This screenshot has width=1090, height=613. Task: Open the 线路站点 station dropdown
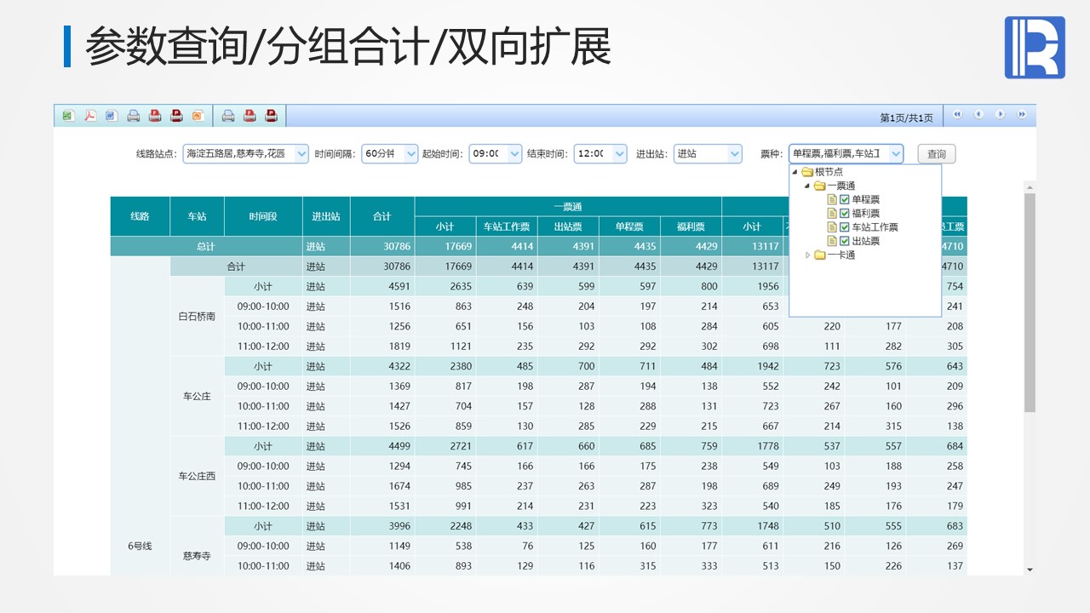(x=301, y=154)
